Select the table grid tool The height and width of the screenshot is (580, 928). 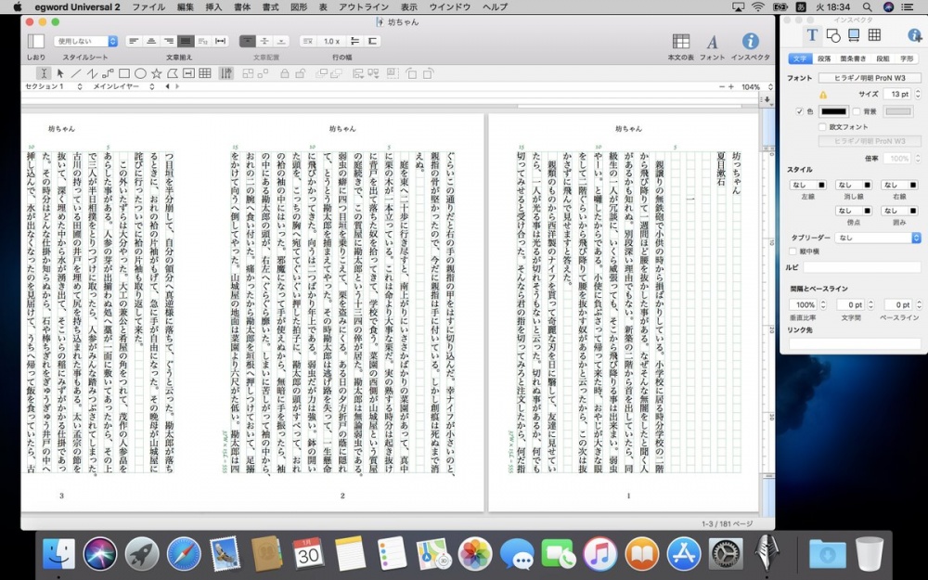click(205, 73)
